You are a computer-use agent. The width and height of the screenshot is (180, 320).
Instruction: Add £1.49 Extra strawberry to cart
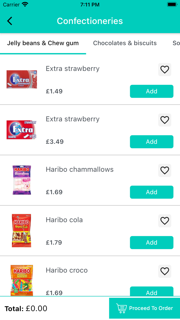[x=151, y=91]
